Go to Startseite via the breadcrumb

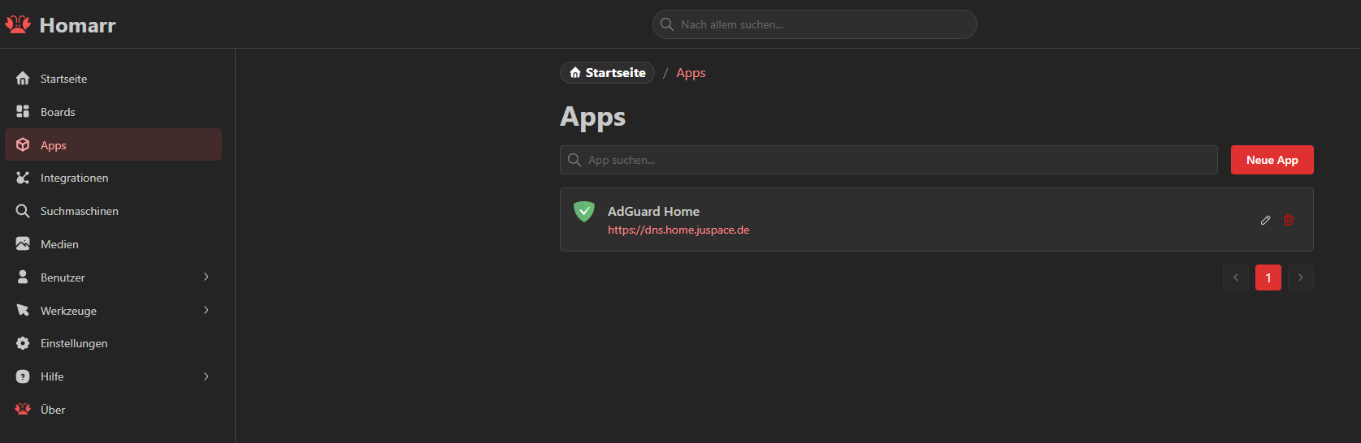pos(607,73)
